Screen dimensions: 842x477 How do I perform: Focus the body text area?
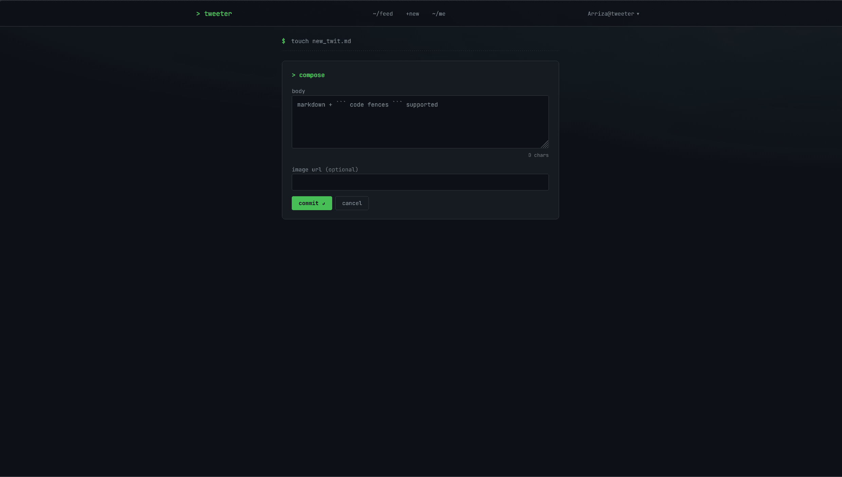[420, 122]
